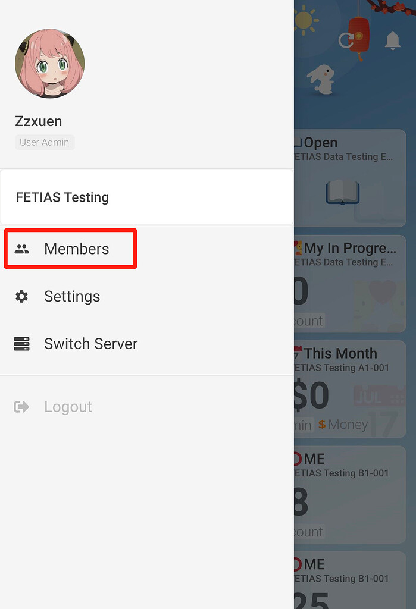The height and width of the screenshot is (609, 416).
Task: Click the Switch Server stacked-servers icon
Action: [22, 343]
